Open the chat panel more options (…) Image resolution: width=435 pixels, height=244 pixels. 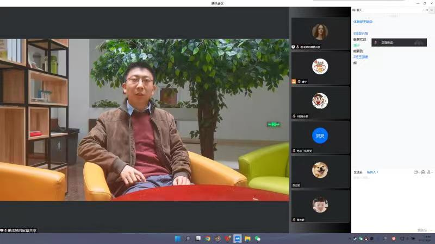click(423, 10)
